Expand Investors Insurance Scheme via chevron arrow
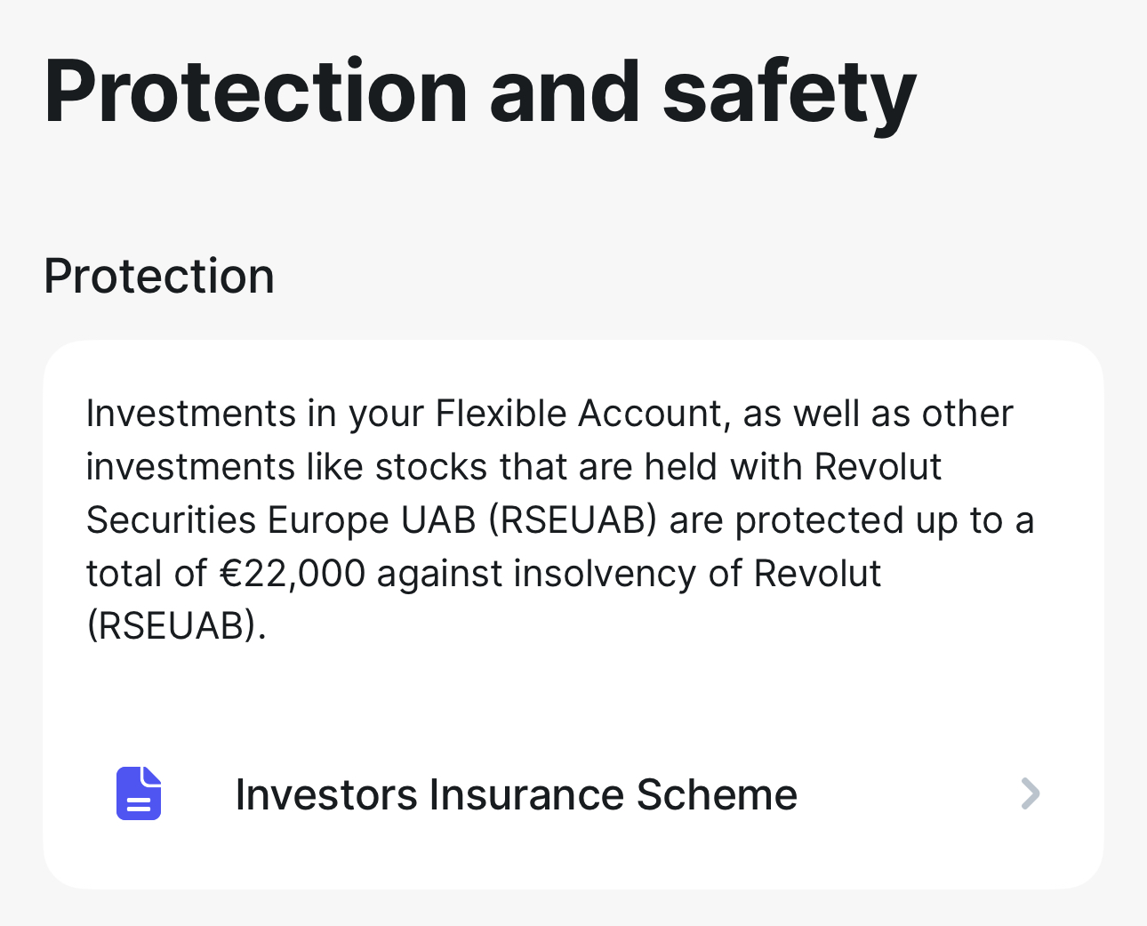The image size is (1147, 926). [1030, 793]
